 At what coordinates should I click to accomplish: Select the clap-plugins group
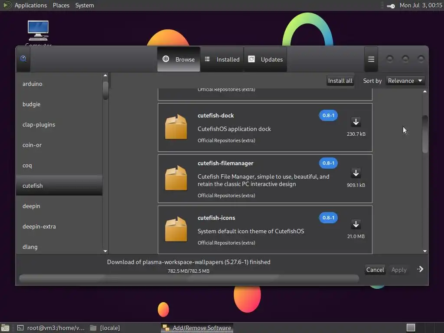(59, 124)
